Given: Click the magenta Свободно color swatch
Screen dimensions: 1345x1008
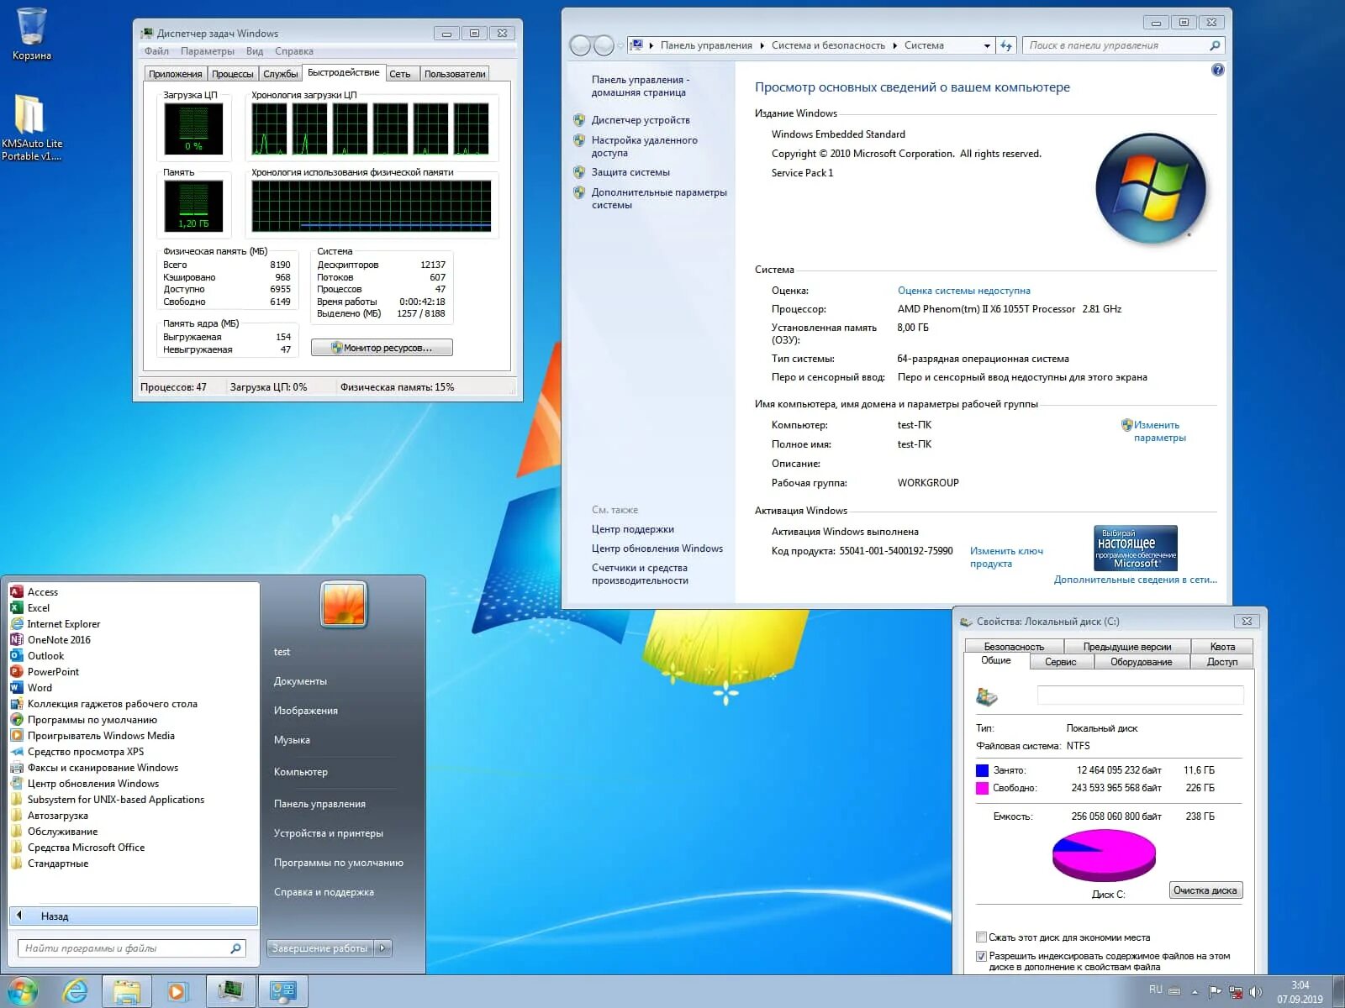Looking at the screenshot, I should pos(982,788).
